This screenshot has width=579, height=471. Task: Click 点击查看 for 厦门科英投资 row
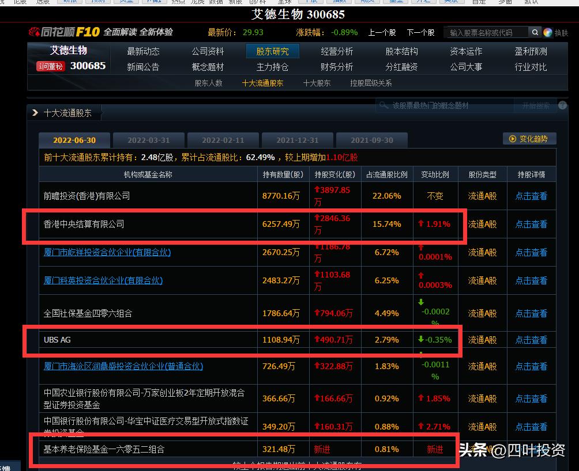[x=531, y=280]
